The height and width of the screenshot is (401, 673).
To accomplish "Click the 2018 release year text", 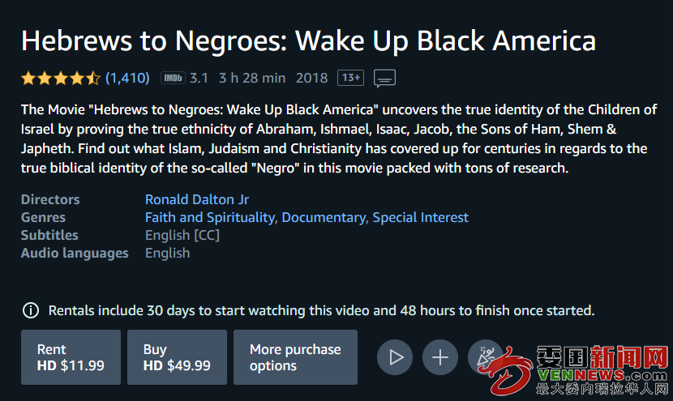I will (x=311, y=78).
